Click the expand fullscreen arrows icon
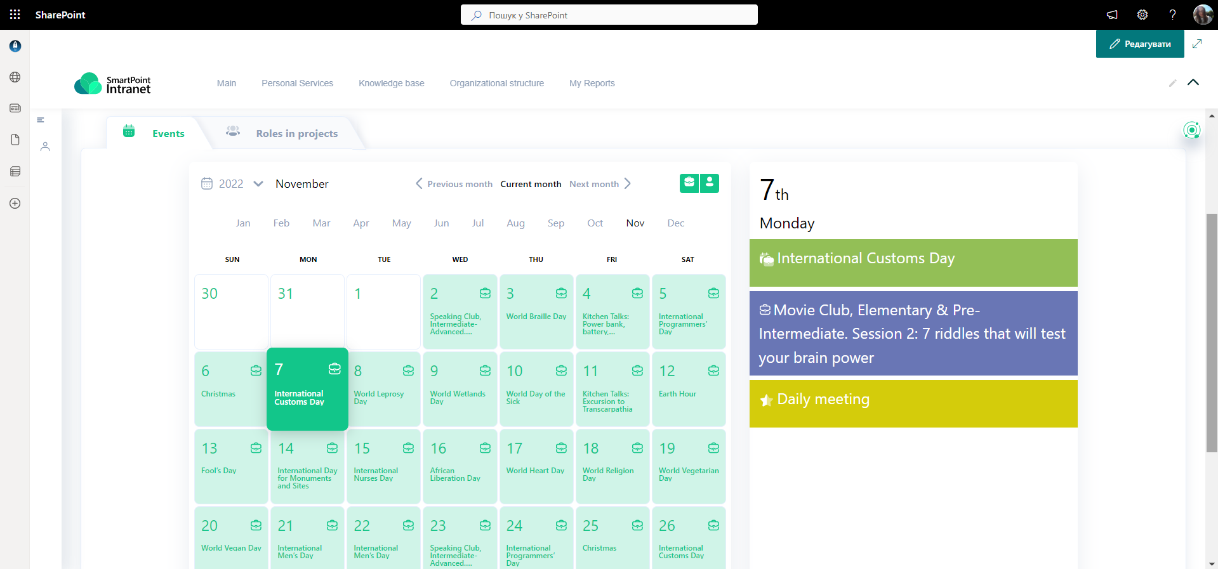 pos(1197,44)
